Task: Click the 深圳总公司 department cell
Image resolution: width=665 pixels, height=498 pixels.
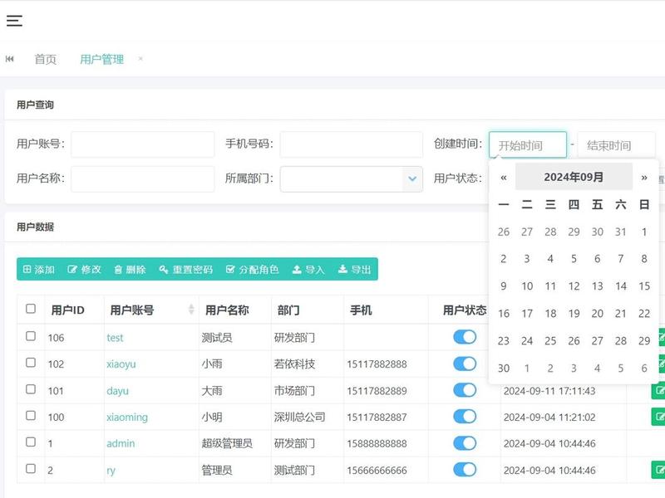Action: pos(299,417)
